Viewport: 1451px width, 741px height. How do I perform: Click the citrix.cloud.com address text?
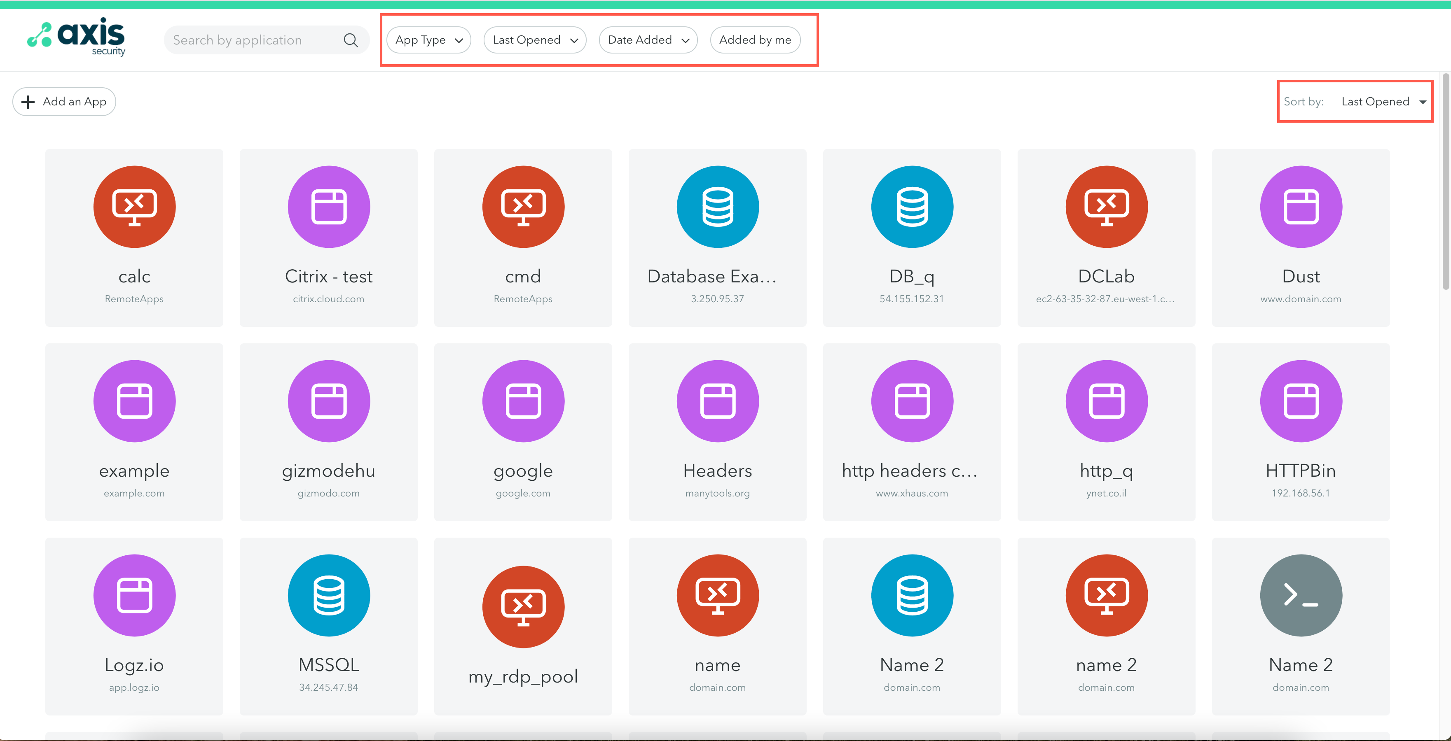(328, 299)
